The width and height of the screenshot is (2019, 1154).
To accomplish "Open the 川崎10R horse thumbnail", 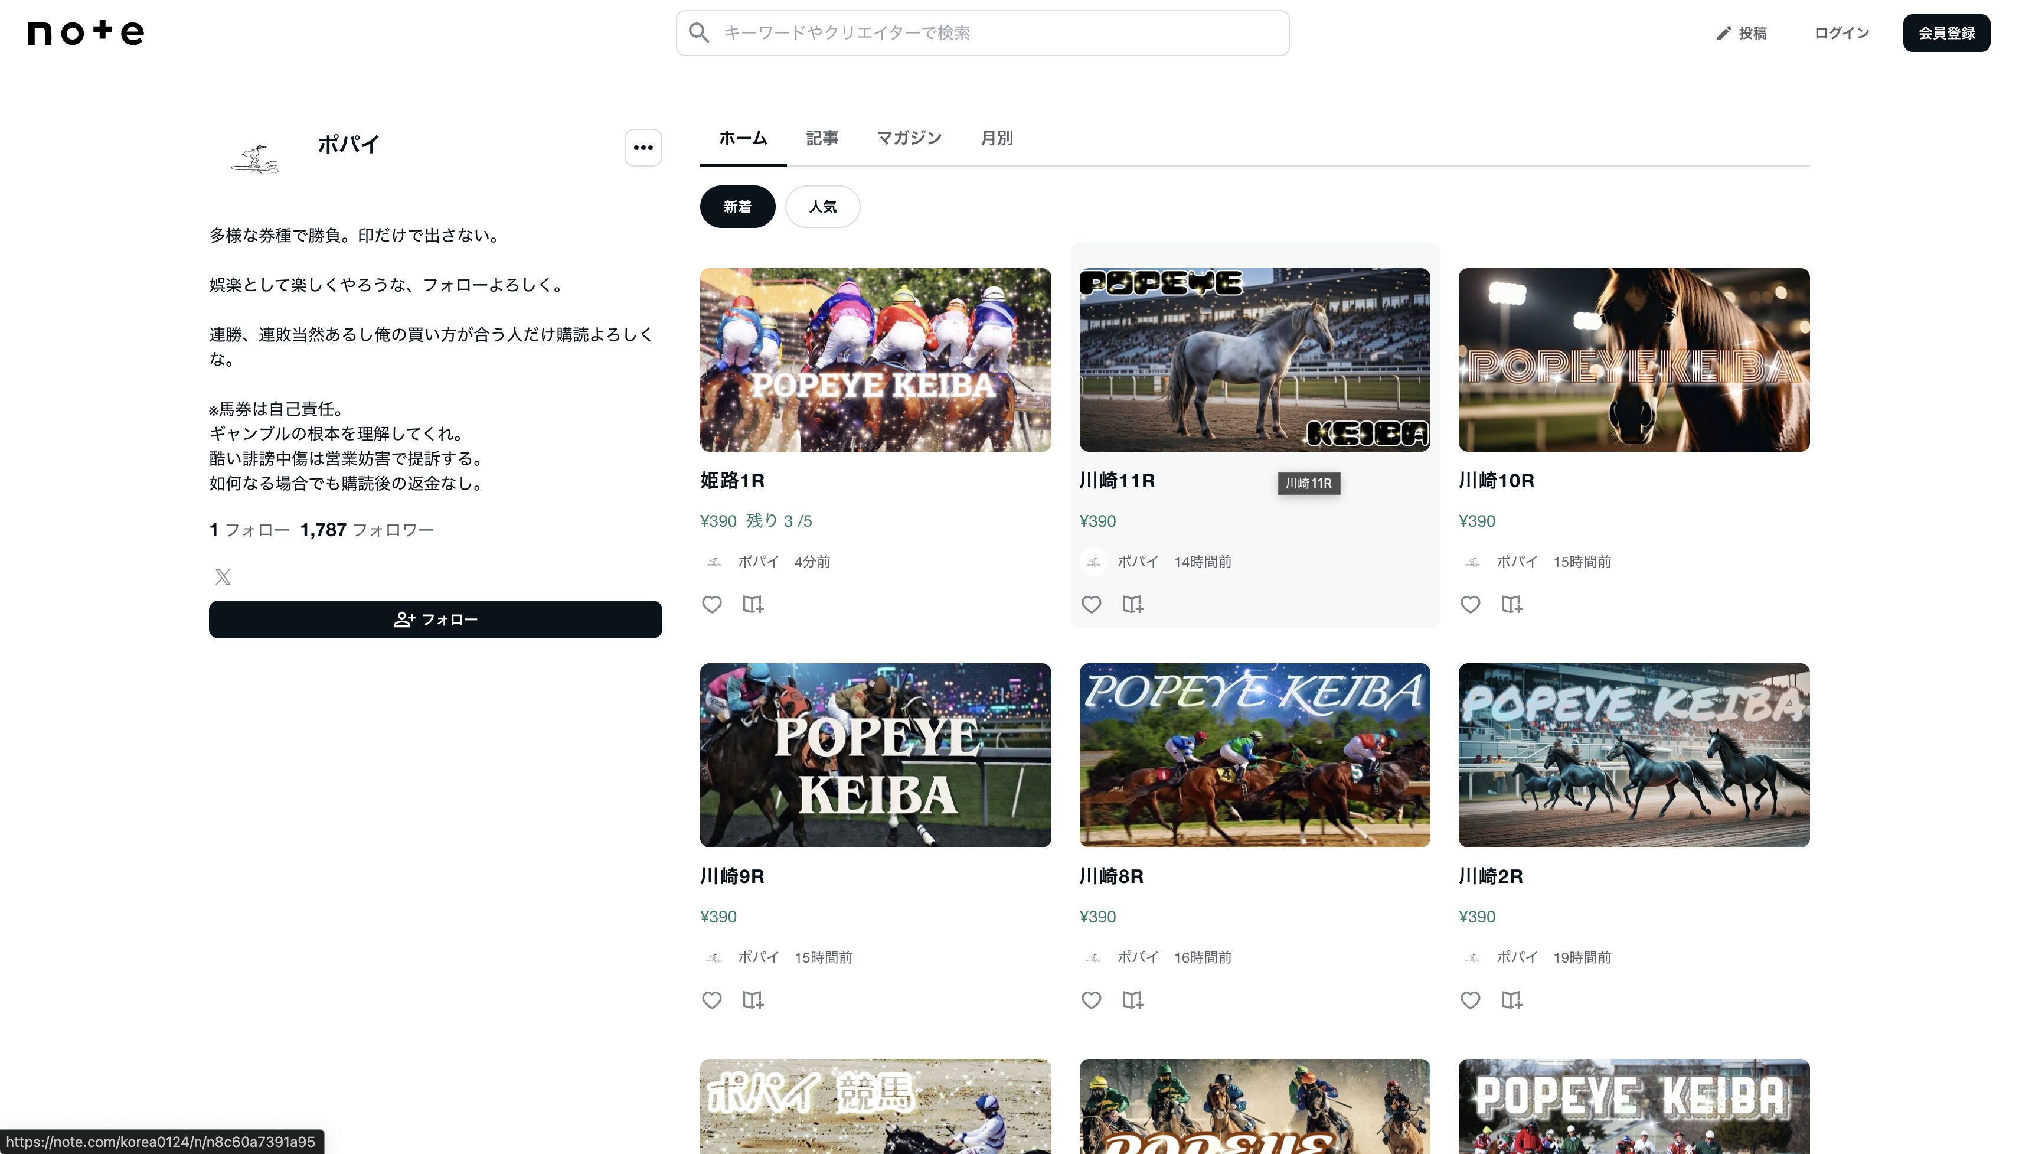I will click(x=1634, y=360).
